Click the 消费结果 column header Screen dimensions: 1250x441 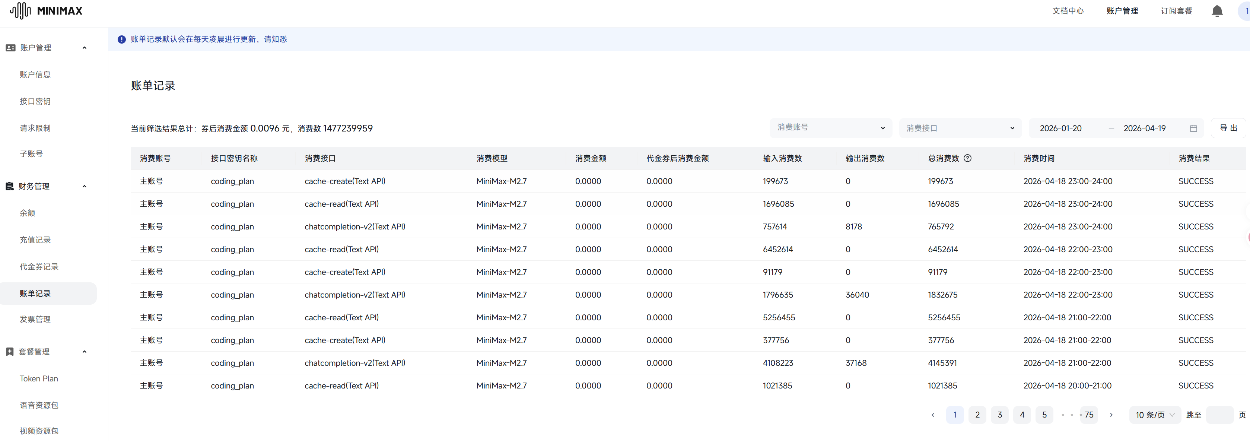(x=1194, y=158)
